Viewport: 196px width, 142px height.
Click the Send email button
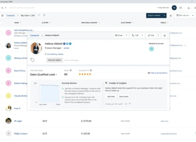(x=124, y=97)
